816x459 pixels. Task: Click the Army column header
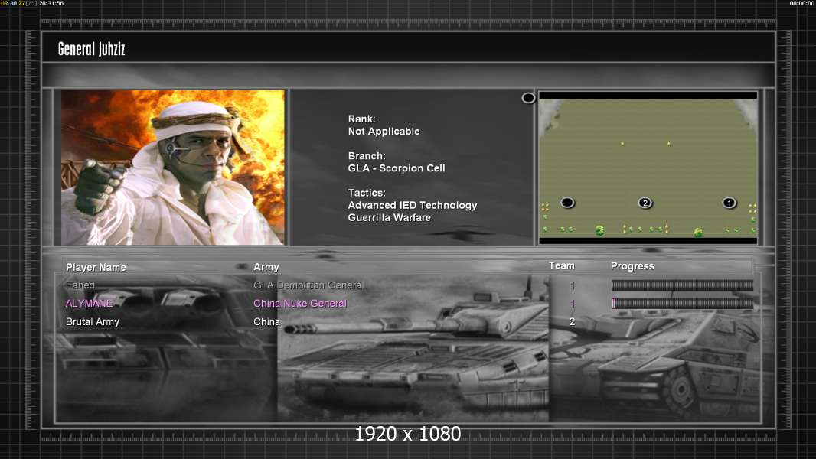coord(266,267)
